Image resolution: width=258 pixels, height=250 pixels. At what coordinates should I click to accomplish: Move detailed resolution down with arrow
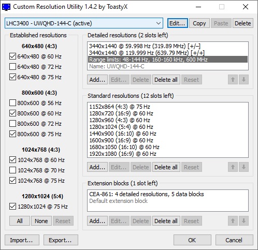point(243,80)
